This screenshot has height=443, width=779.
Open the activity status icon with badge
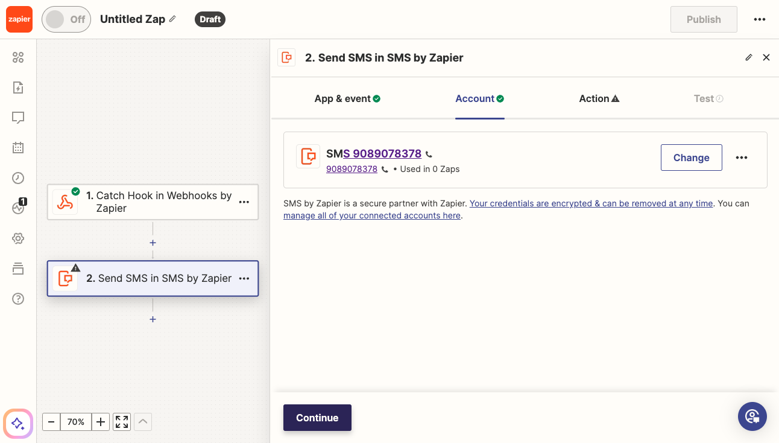coord(18,207)
